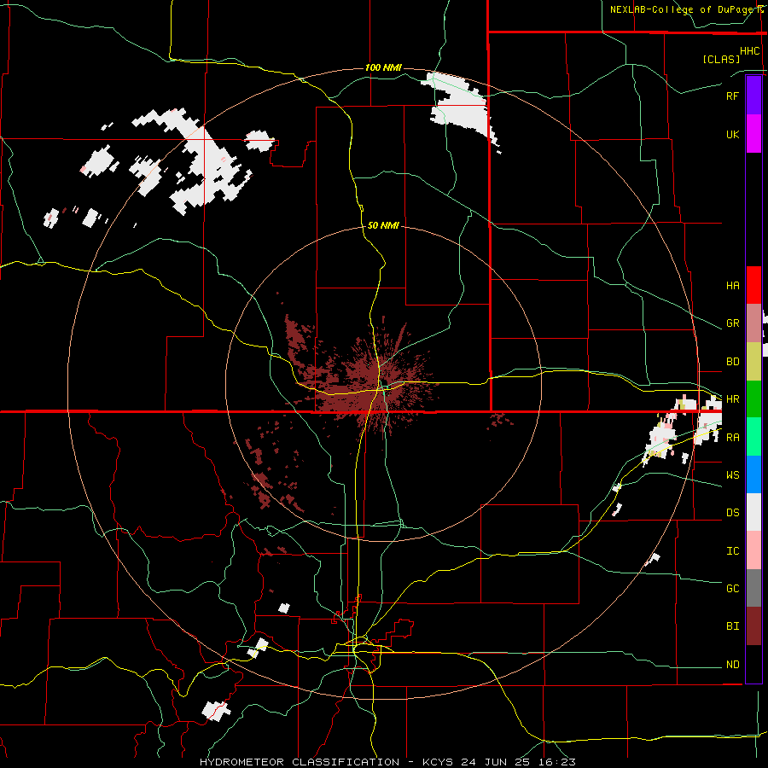Click the "RA" legend label
Image resolution: width=768 pixels, height=768 pixels.
732,438
